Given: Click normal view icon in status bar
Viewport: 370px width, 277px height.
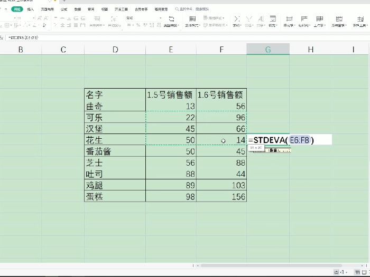Looking at the screenshot, I should (x=357, y=272).
